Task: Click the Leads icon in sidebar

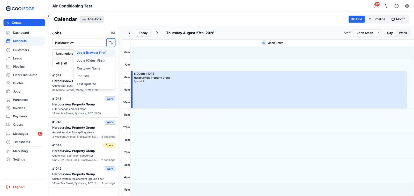Action: coord(8,58)
